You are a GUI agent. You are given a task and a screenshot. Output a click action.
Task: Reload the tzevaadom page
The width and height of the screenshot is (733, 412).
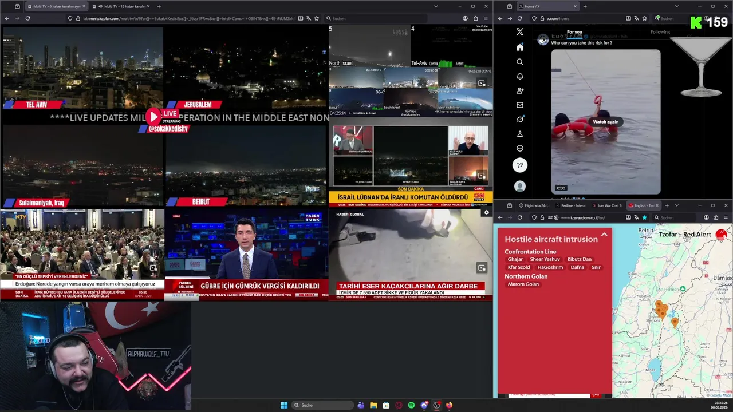click(x=520, y=217)
